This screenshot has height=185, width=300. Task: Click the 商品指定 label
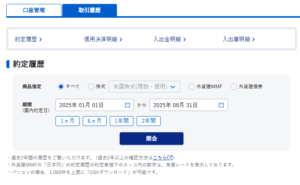pyautogui.click(x=32, y=87)
